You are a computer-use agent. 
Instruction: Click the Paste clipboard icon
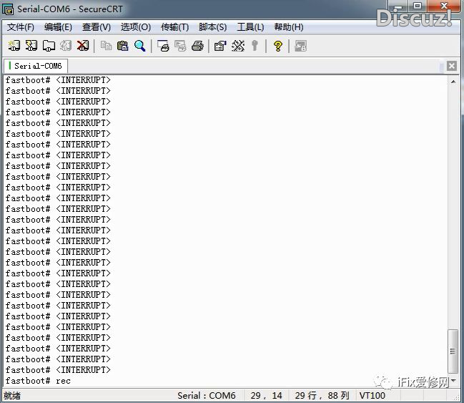tap(123, 46)
